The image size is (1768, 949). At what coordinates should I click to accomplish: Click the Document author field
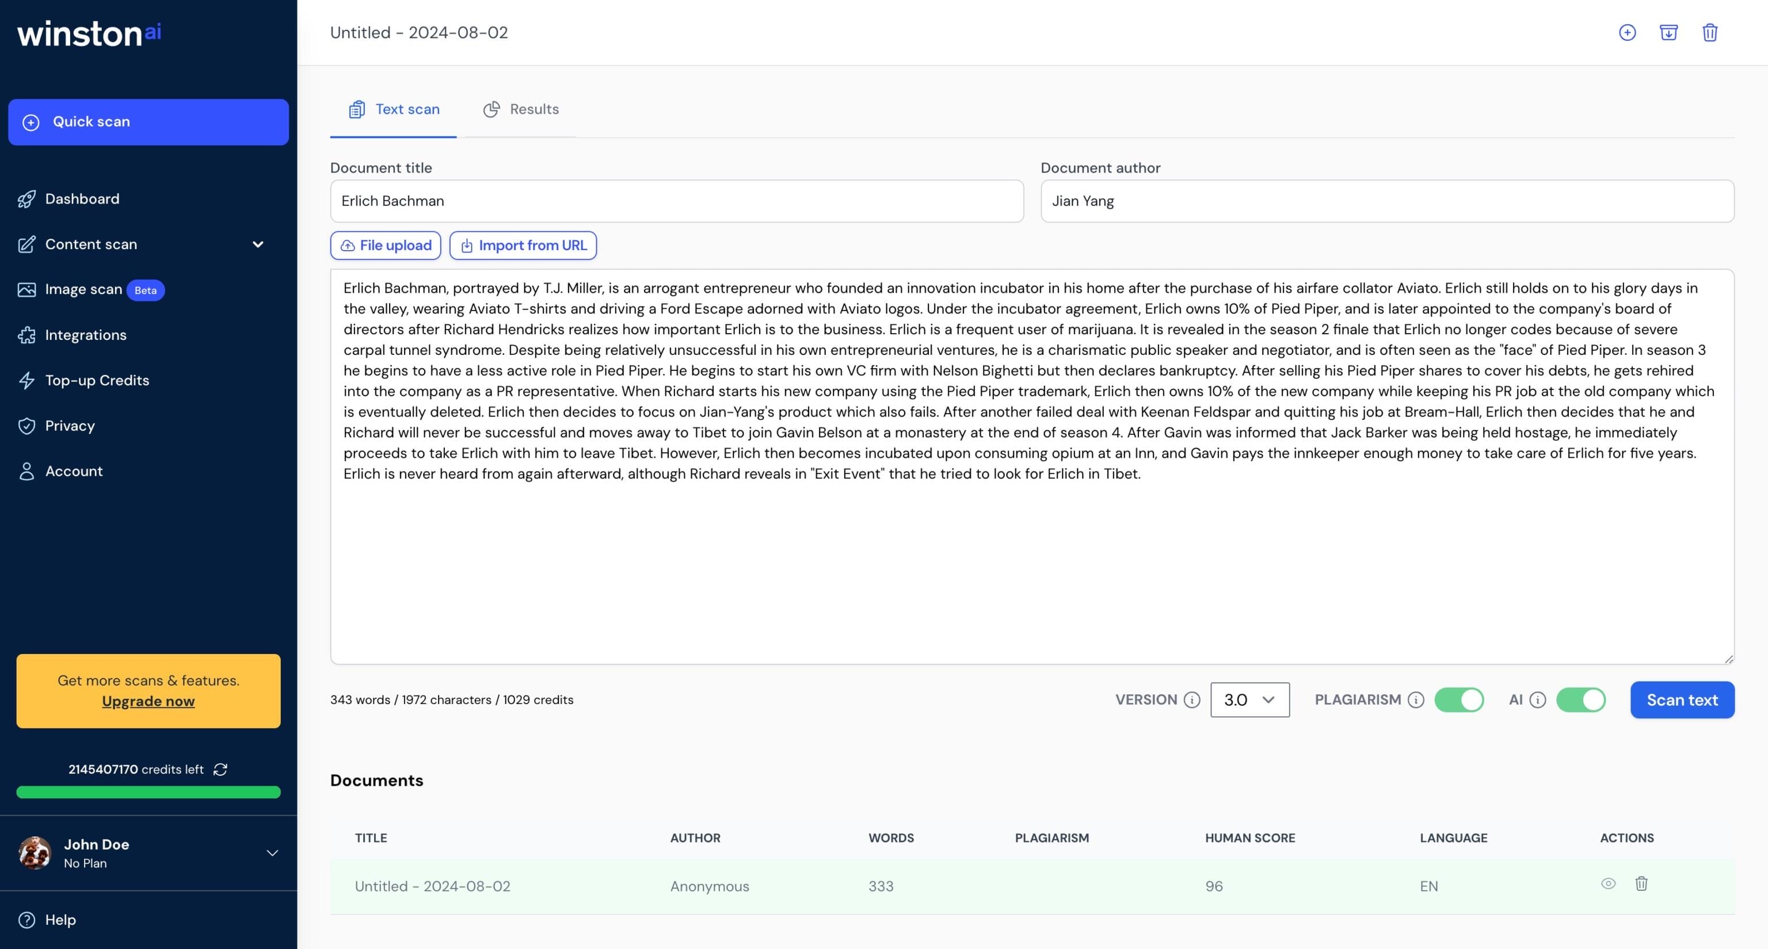1388,201
